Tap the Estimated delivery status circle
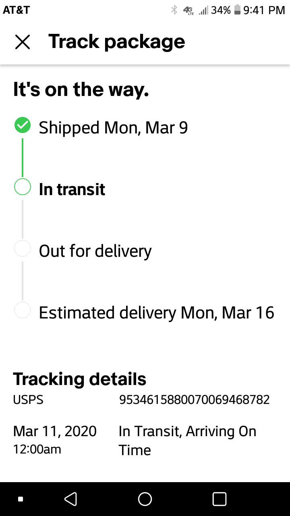The image size is (290, 516). (23, 310)
